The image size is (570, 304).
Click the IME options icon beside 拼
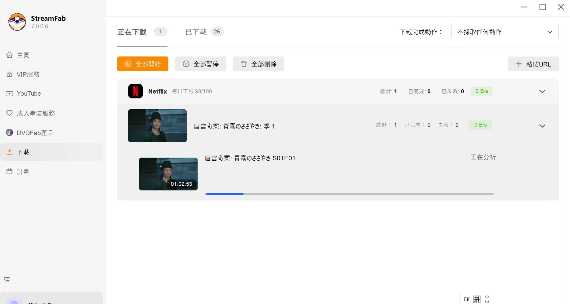(487, 299)
